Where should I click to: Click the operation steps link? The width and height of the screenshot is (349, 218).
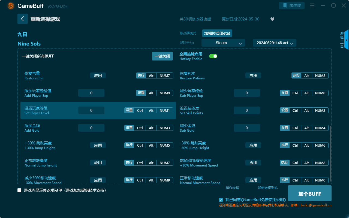pos(232,188)
